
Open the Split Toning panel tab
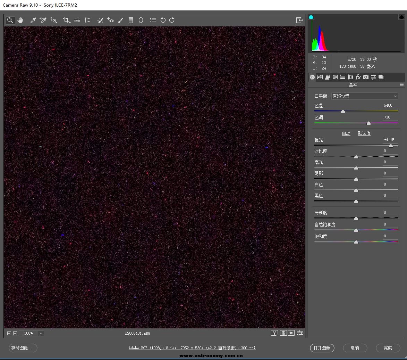[342, 77]
